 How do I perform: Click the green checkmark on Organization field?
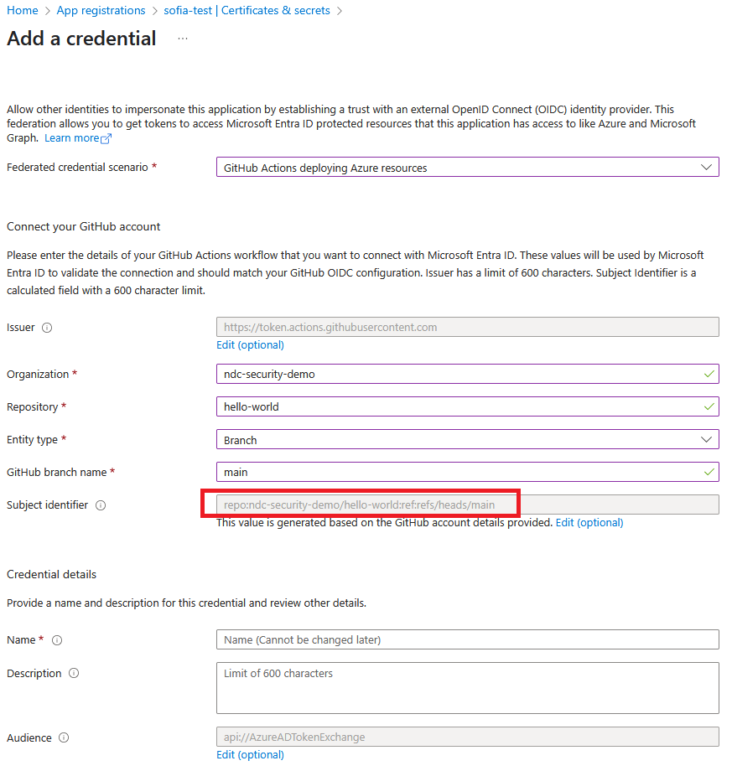[709, 374]
